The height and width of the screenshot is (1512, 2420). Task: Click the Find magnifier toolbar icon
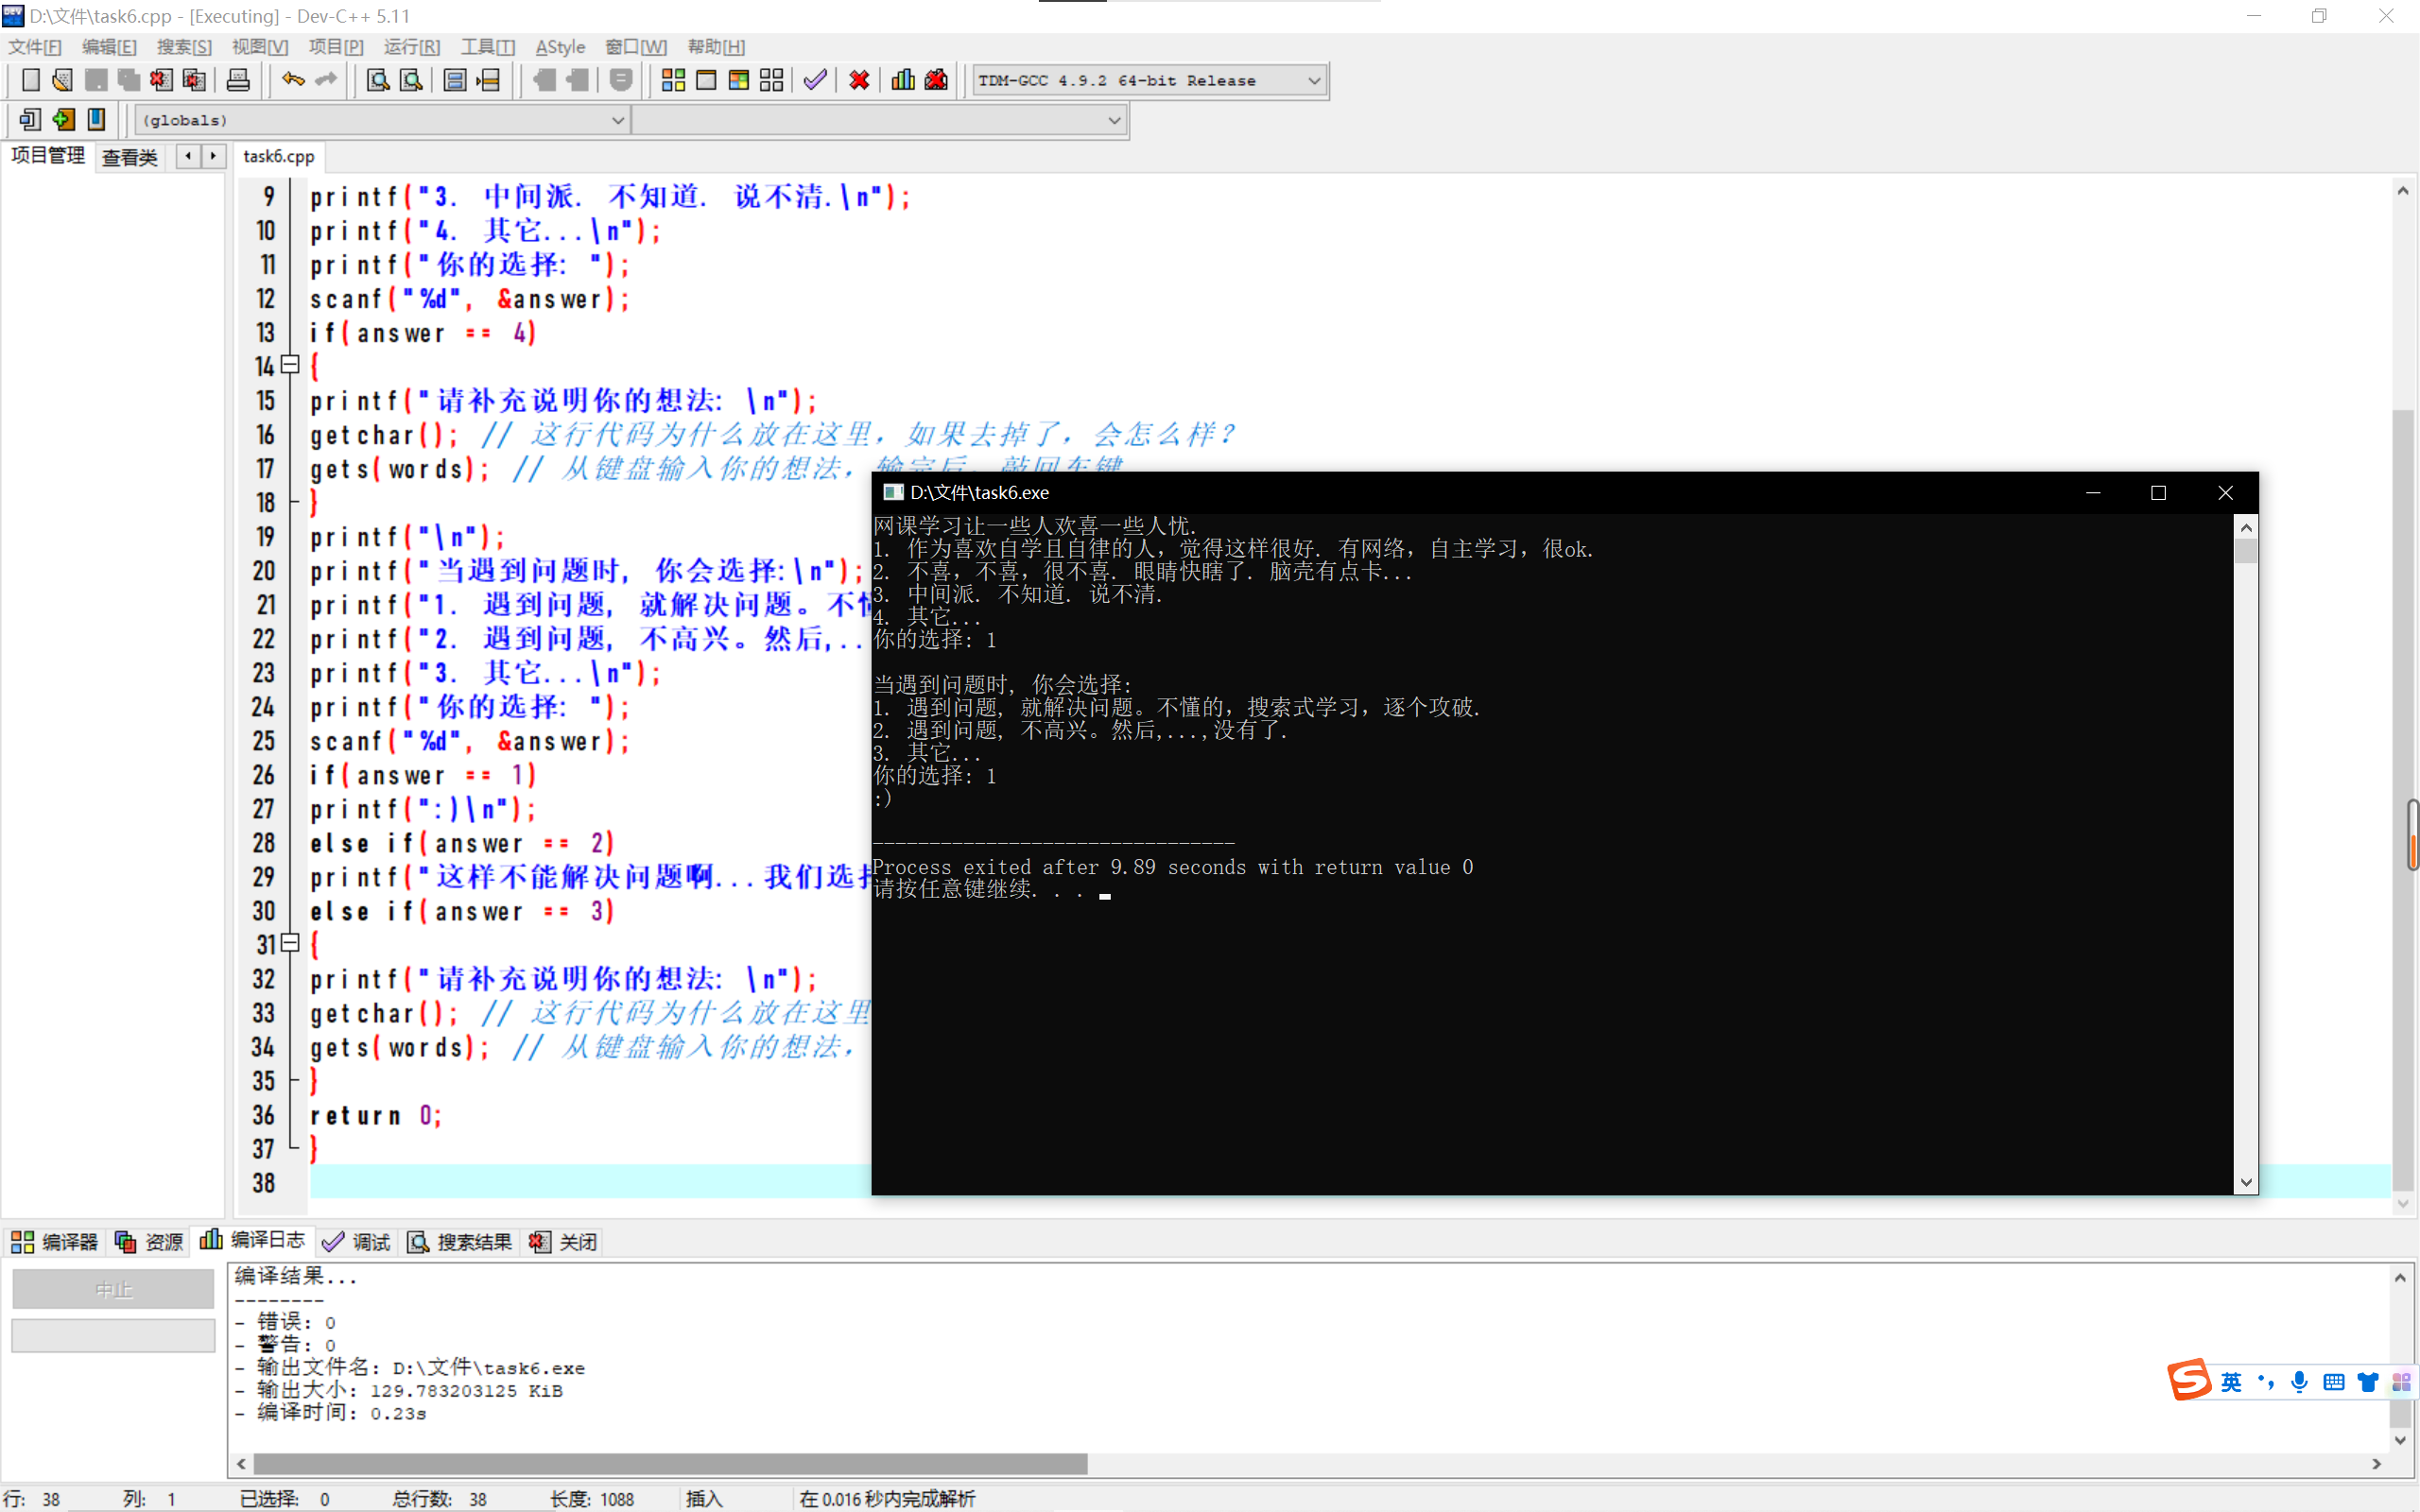tap(378, 80)
